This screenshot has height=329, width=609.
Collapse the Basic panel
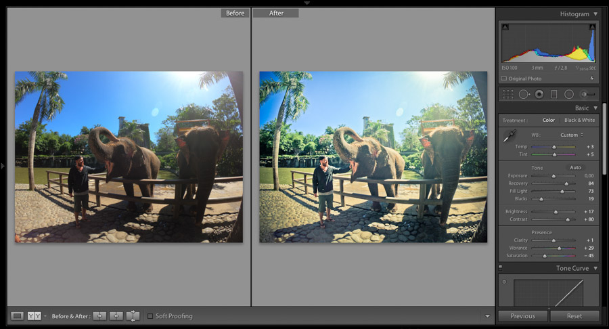coord(595,108)
